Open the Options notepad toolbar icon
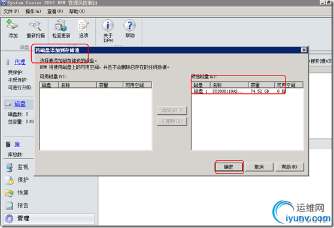Image resolution: width=334 pixels, height=228 pixels. (x=83, y=26)
